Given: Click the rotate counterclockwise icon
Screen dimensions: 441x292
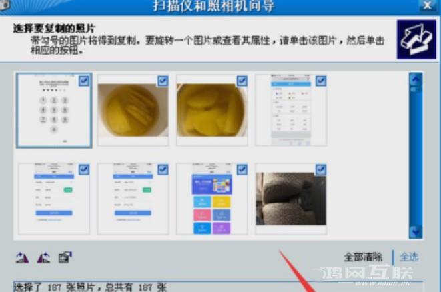Looking at the screenshot, I should tap(44, 257).
